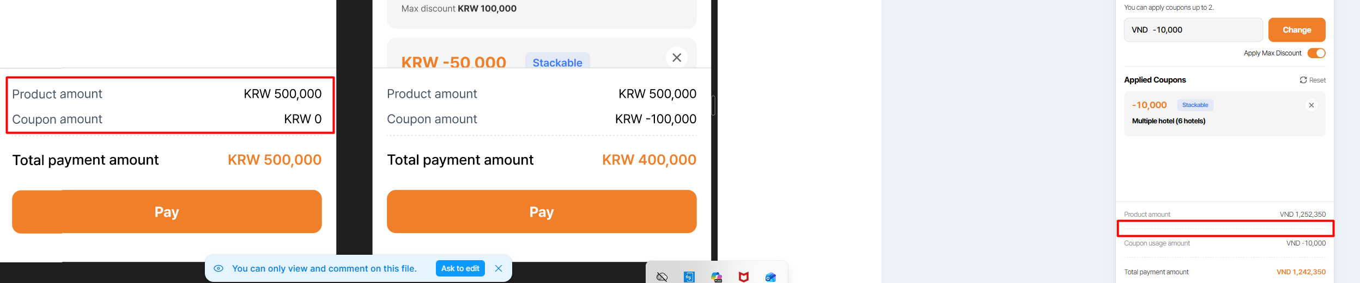This screenshot has width=1360, height=283.
Task: Click the Ask to edit button
Action: point(460,268)
